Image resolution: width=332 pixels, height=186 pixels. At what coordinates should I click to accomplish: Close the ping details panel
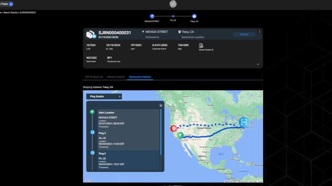[x=161, y=105]
